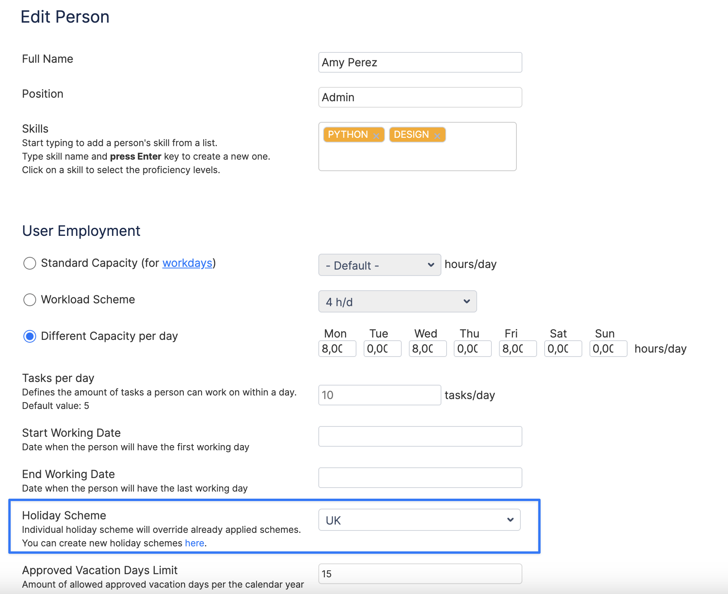The image size is (728, 594).
Task: Open the UK Holiday Scheme dropdown
Action: pos(419,520)
